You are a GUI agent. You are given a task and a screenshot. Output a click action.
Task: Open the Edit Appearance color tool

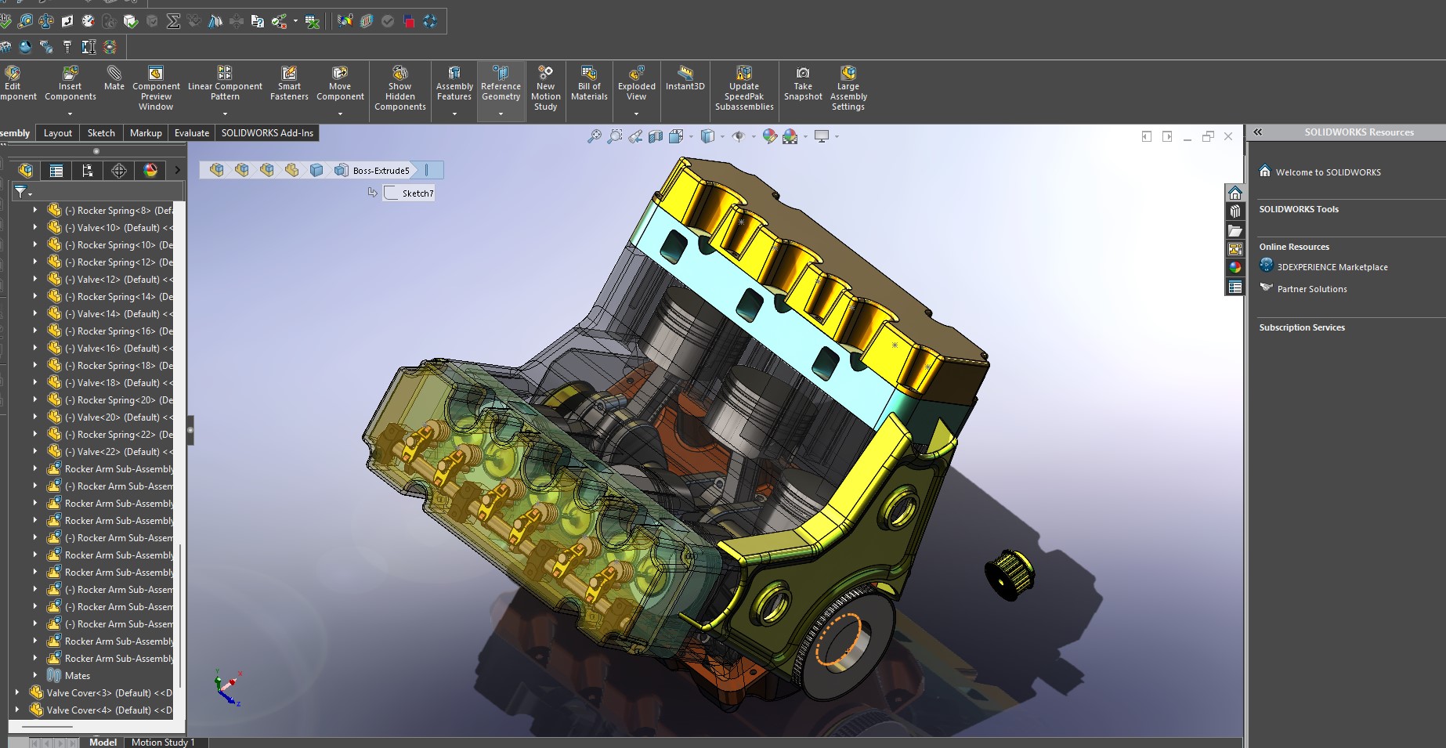point(768,136)
